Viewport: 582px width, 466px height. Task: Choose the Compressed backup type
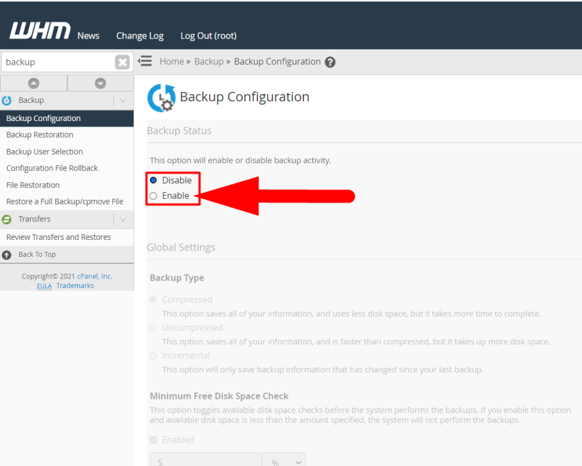[153, 299]
